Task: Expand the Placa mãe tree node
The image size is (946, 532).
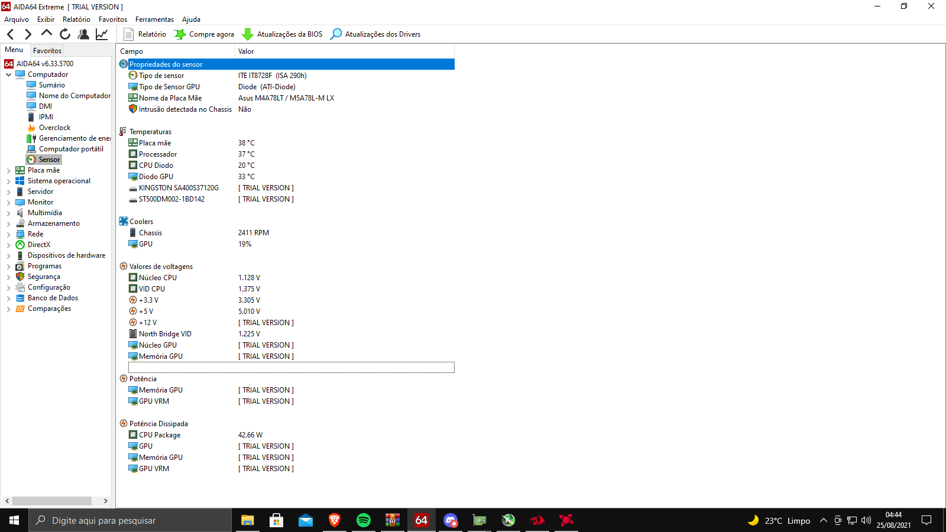Action: click(x=8, y=171)
